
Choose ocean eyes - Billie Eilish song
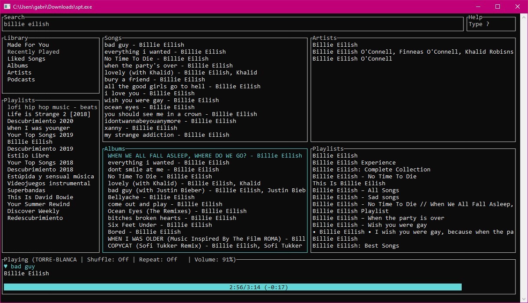tap(150, 107)
